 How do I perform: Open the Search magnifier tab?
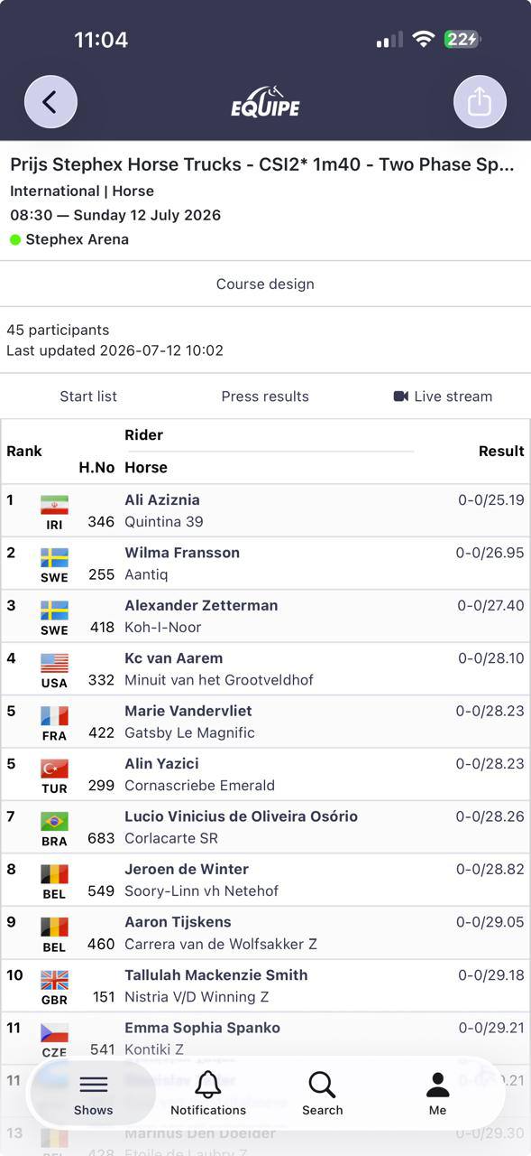click(322, 1094)
